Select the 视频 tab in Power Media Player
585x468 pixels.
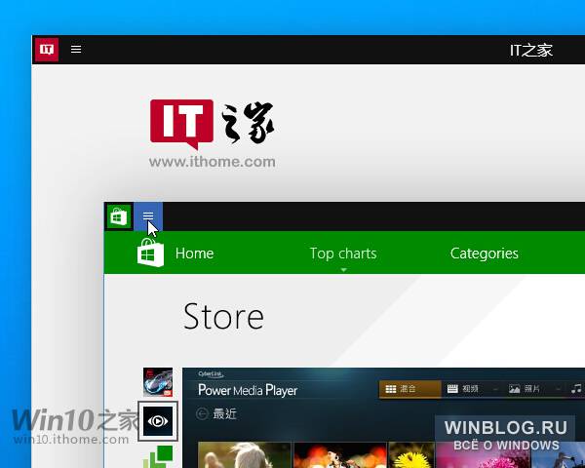(462, 389)
